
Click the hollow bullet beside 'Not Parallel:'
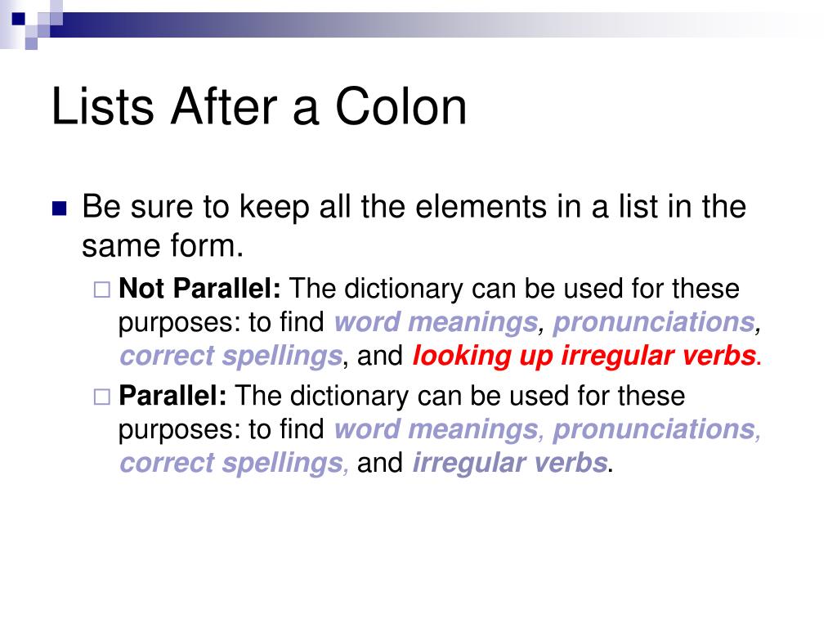click(x=102, y=290)
